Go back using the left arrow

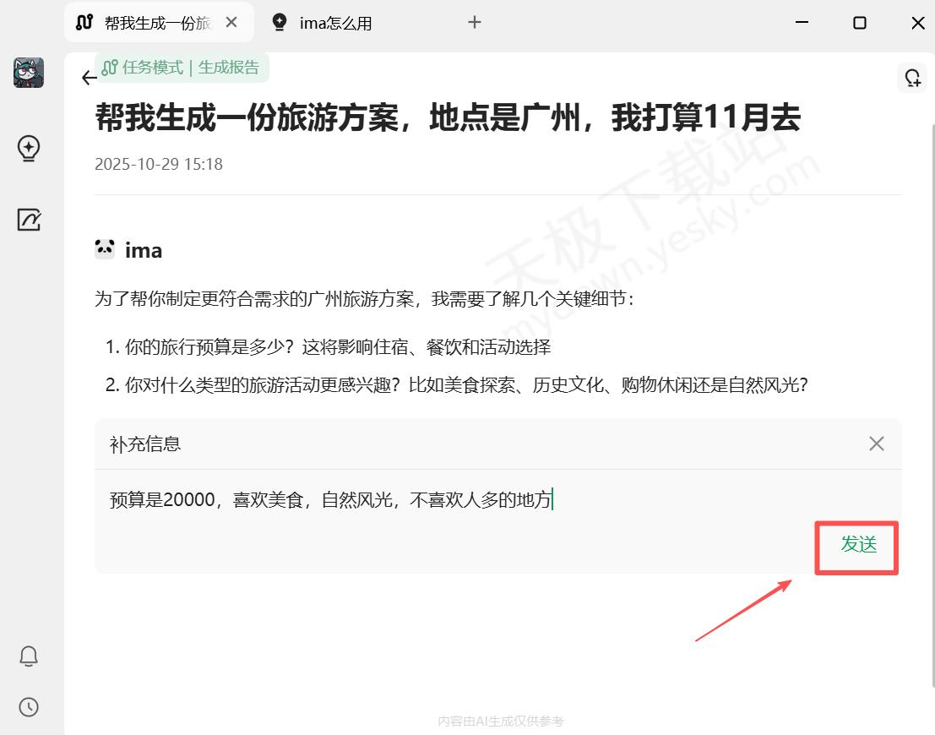(89, 78)
